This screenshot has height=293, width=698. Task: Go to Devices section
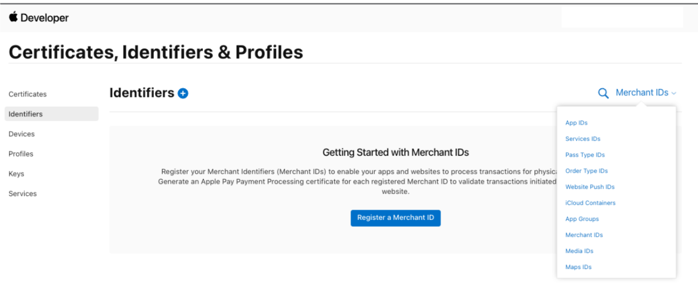[22, 134]
